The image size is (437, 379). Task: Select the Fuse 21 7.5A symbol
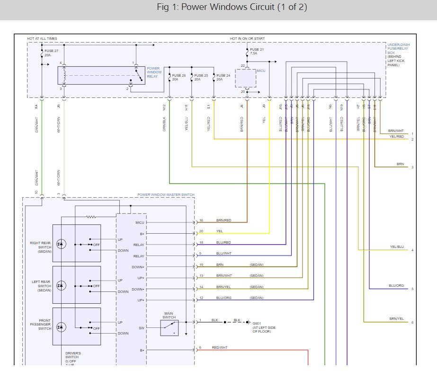tap(247, 52)
